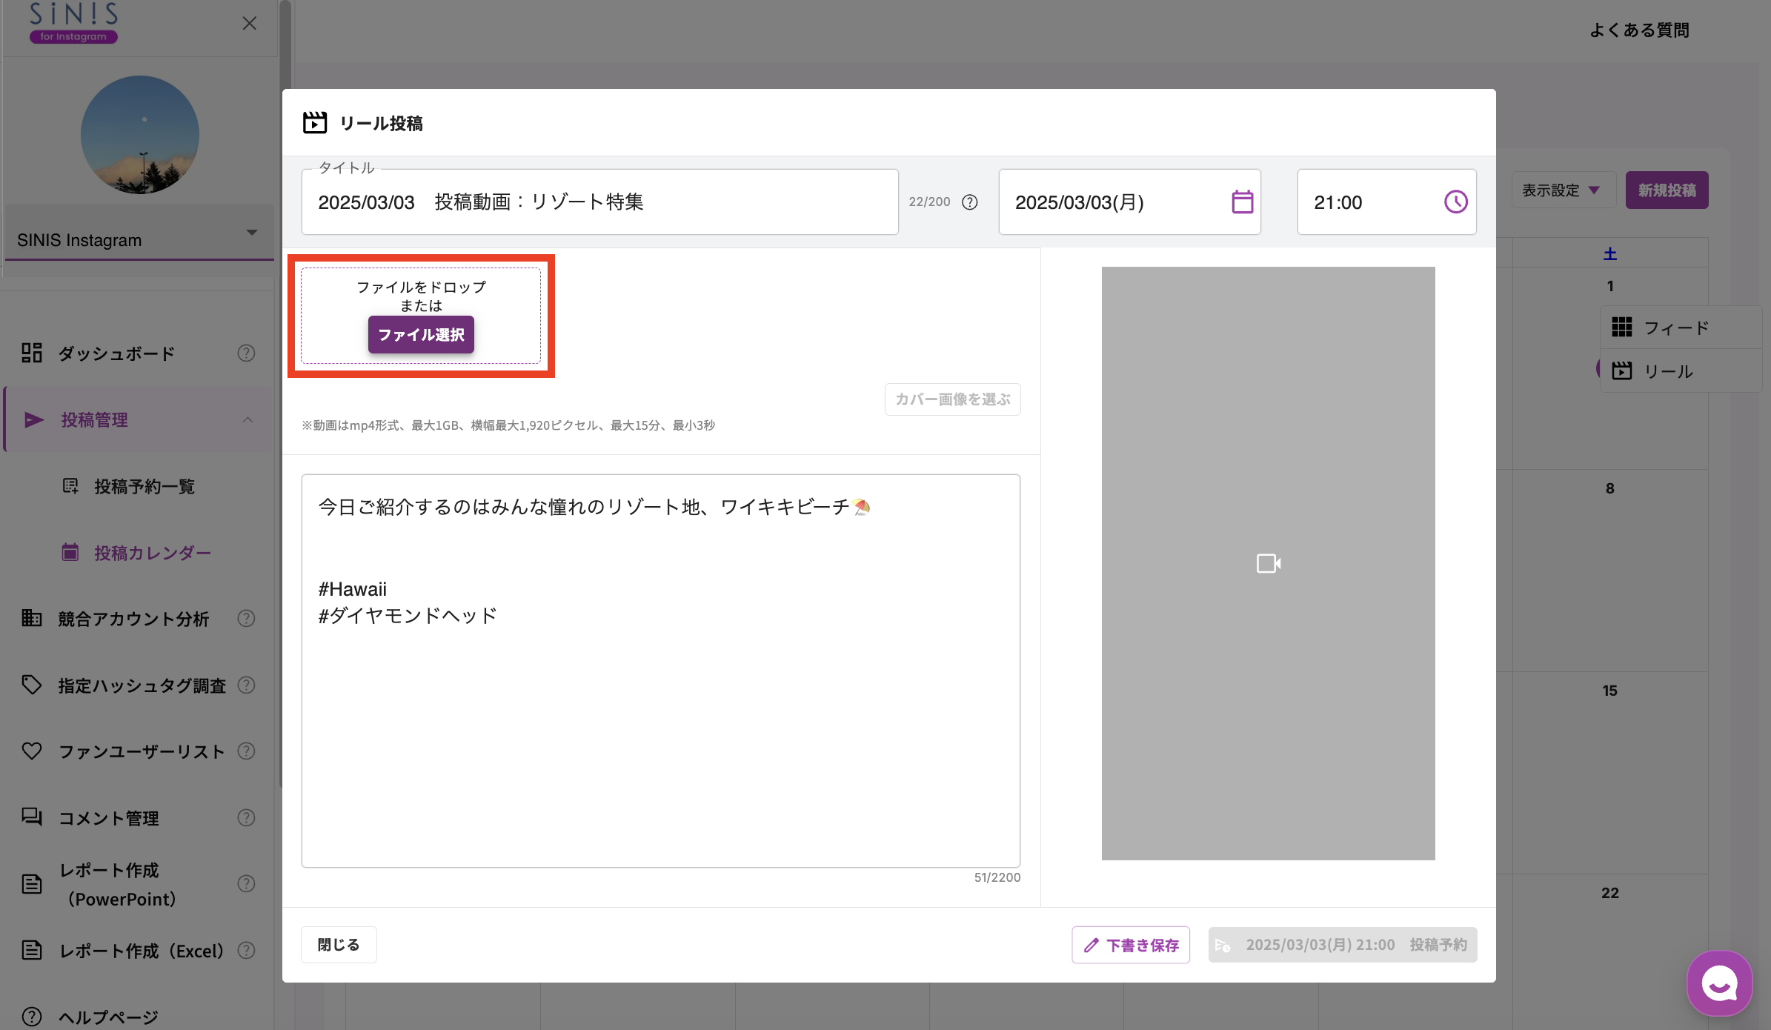The width and height of the screenshot is (1771, 1030).
Task: Select the 競合アカウント分析 building icon
Action: point(31,619)
